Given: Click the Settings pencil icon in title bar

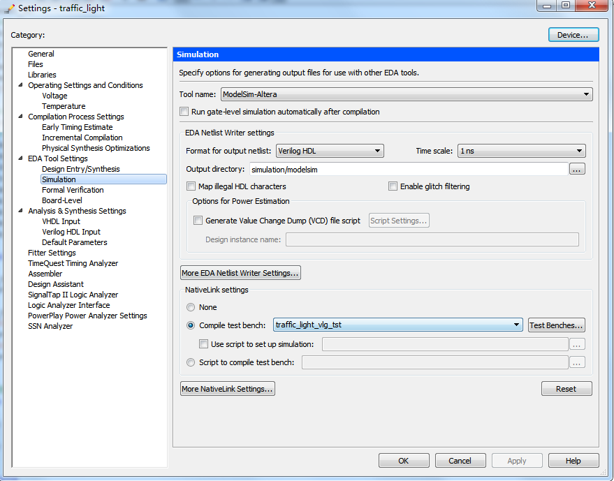Looking at the screenshot, I should tap(9, 8).
